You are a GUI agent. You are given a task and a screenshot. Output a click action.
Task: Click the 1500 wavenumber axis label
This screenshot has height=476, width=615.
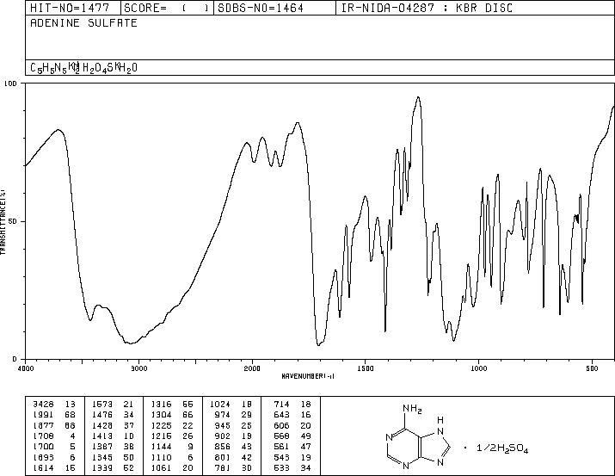coord(366,368)
